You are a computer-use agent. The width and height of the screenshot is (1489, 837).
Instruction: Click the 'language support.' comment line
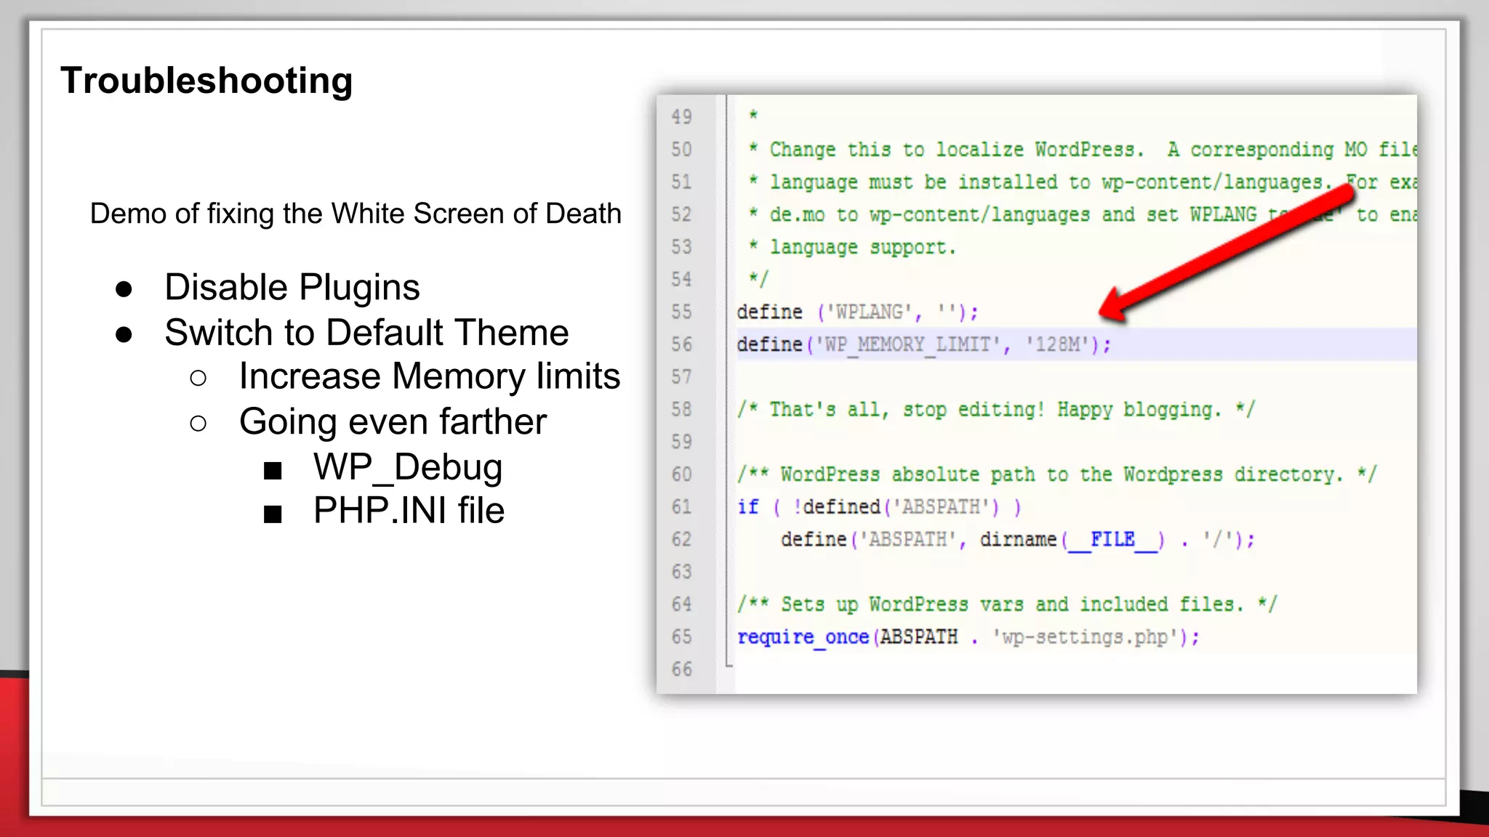click(852, 247)
